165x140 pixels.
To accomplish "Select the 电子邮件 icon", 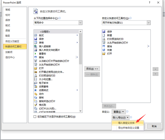I will 35,83.
